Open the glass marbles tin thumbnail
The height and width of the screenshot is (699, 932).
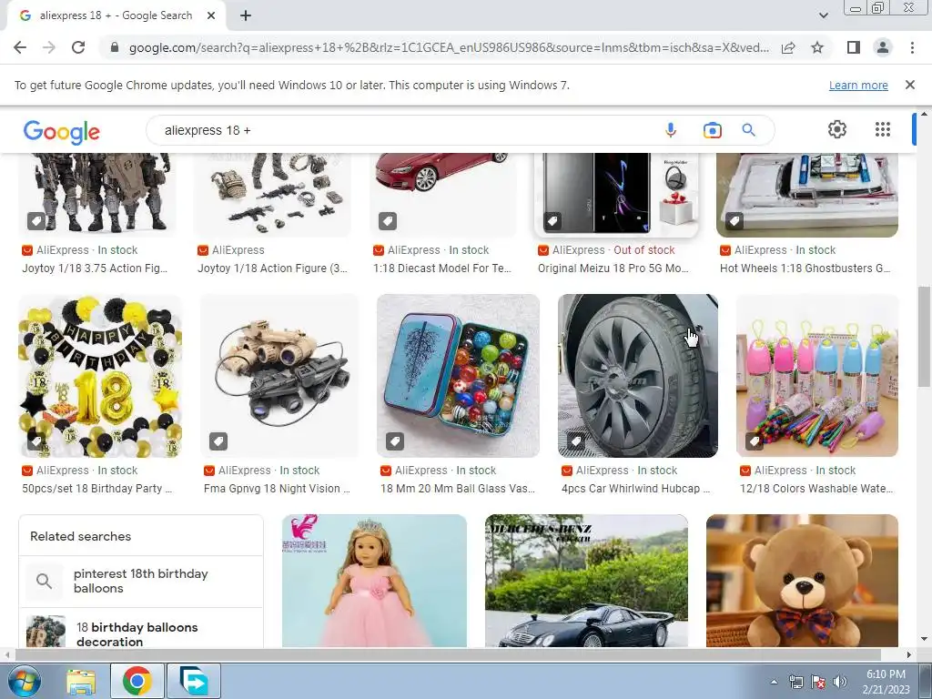[x=459, y=376]
